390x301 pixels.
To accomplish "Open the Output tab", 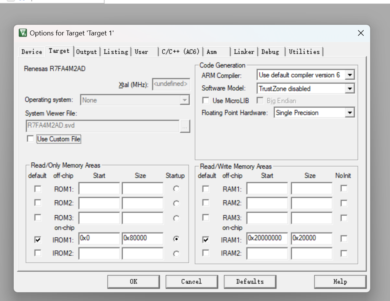I will point(86,52).
